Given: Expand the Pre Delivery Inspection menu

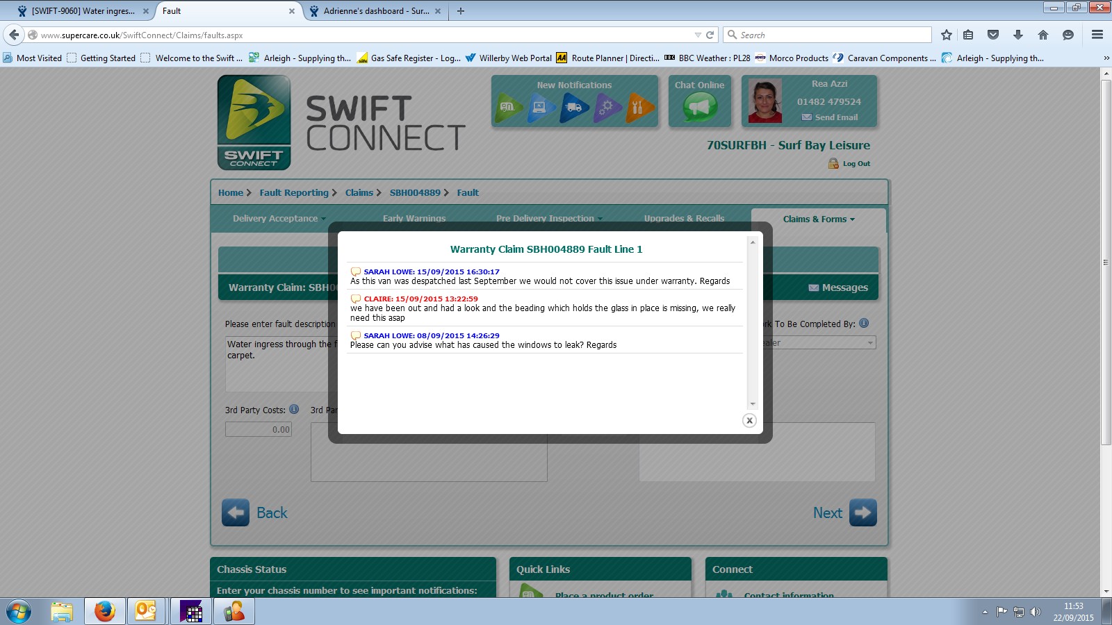Looking at the screenshot, I should pos(549,219).
